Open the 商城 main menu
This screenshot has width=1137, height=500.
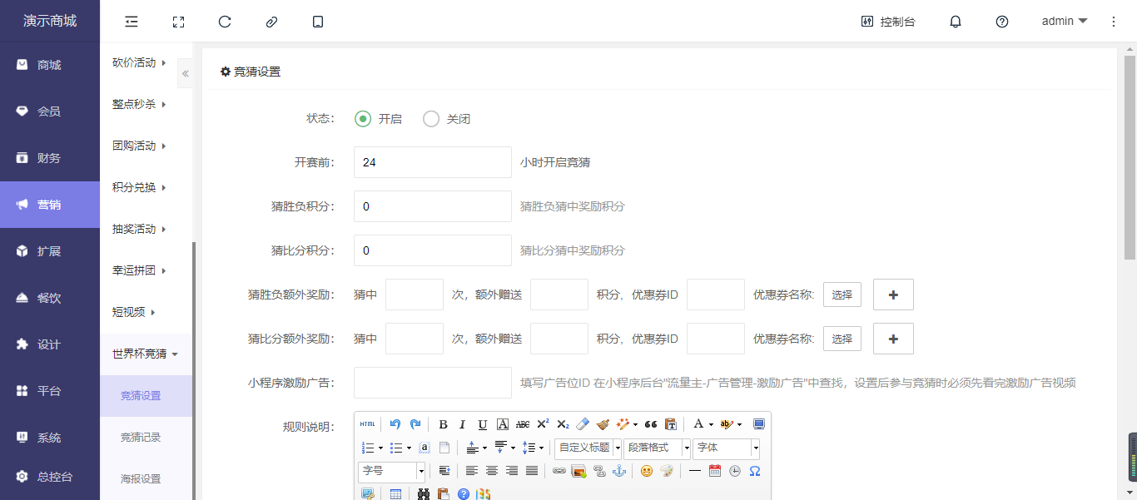click(x=50, y=65)
